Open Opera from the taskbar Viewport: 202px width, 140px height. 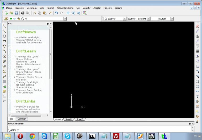(20, 136)
